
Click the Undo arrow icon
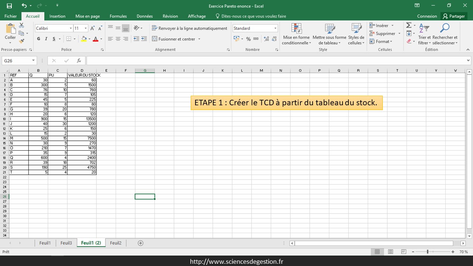24,6
